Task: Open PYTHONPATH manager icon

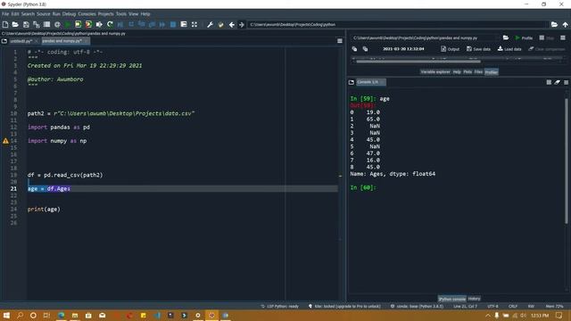Action: coord(220,24)
